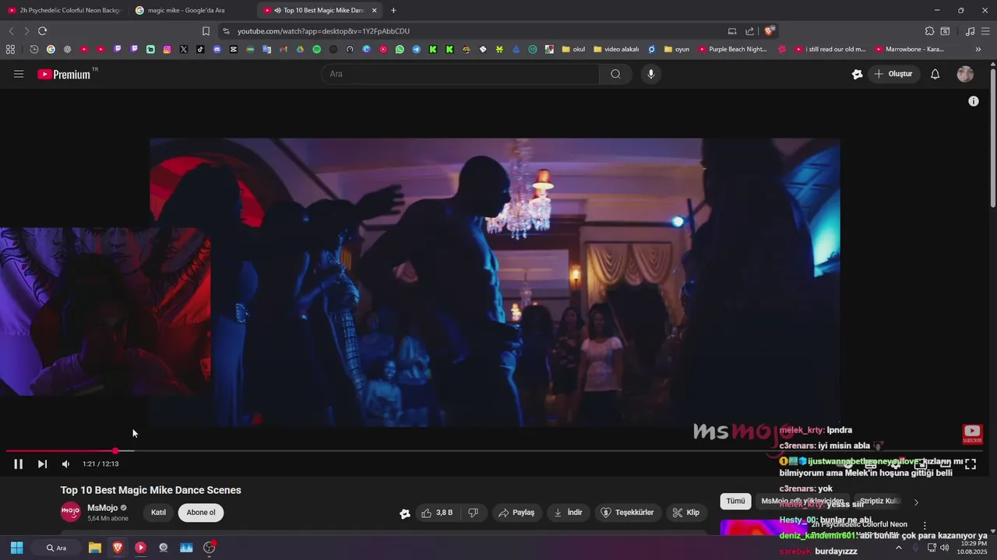This screenshot has height=560, width=997.
Task: Open the TikTok bookmark
Action: [200, 49]
